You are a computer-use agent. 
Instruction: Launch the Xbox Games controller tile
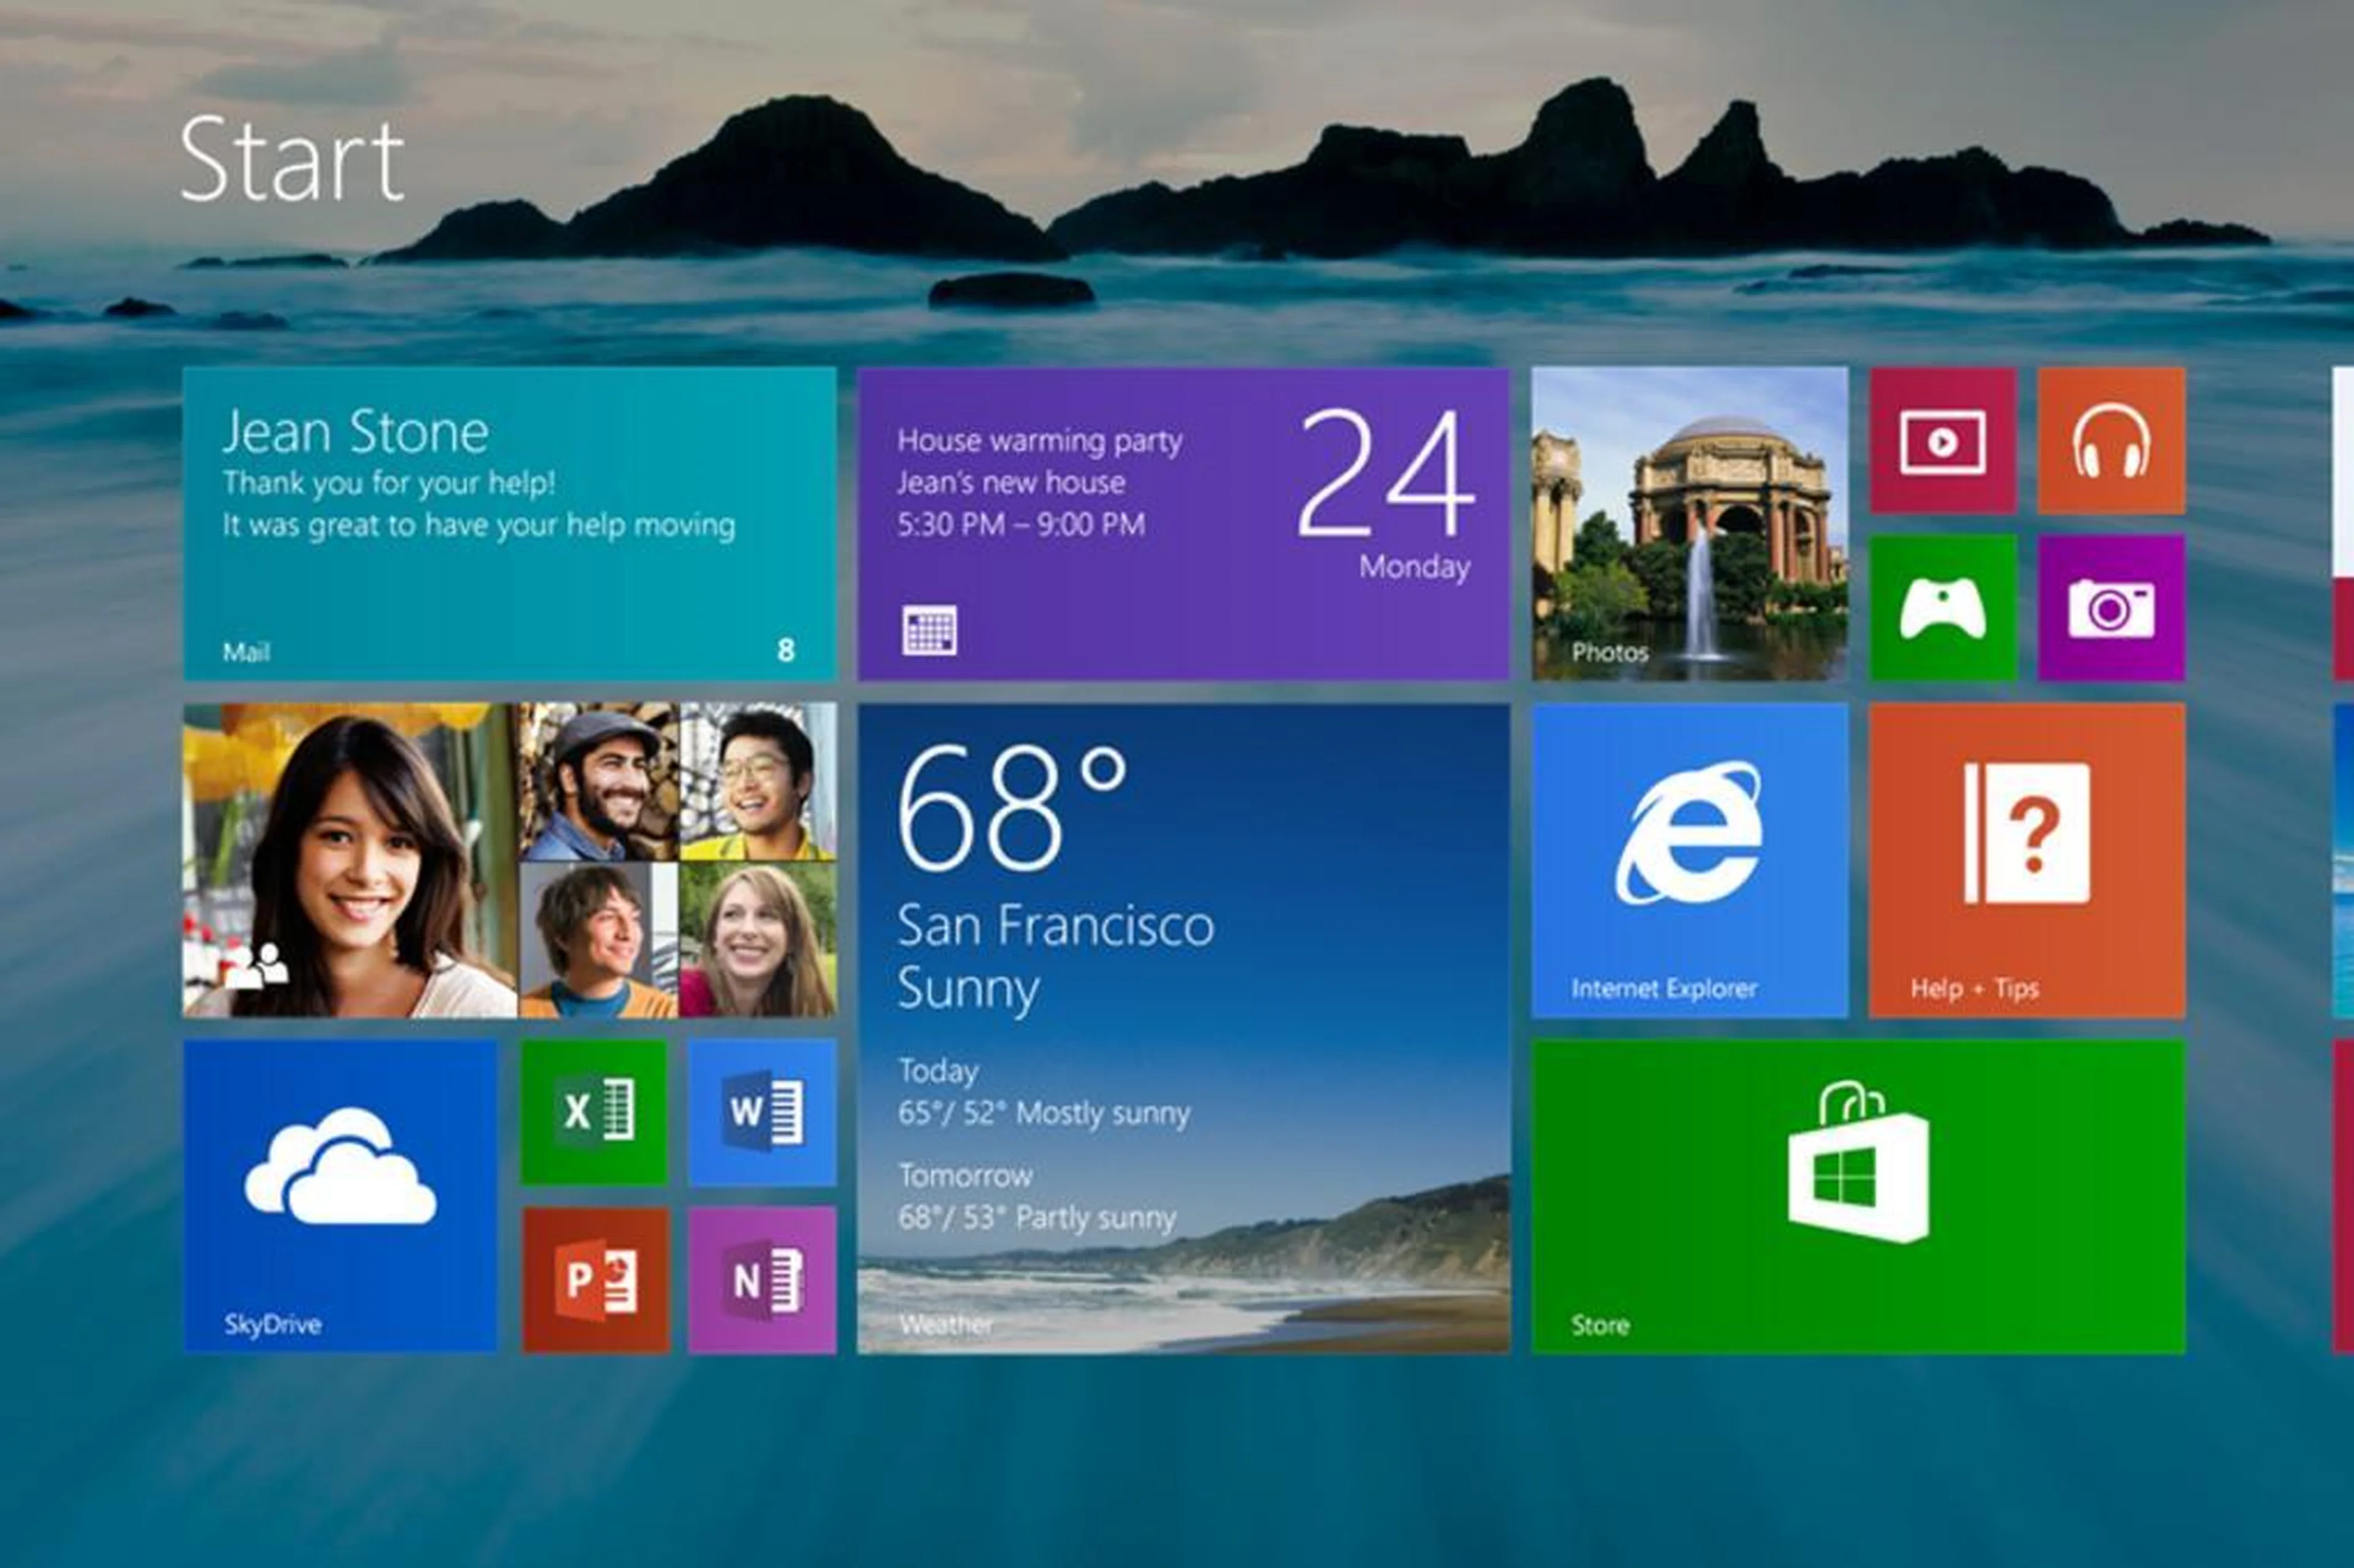[1943, 608]
